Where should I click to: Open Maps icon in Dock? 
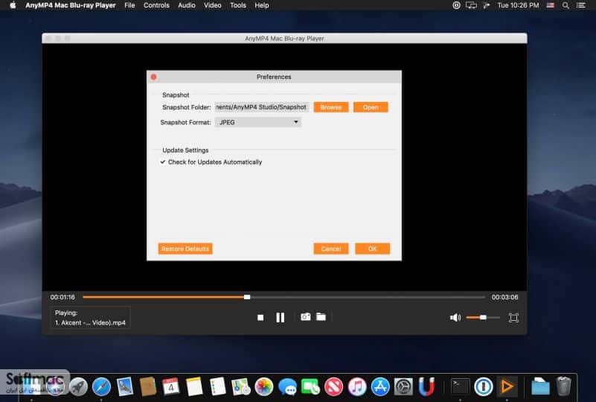coord(240,387)
